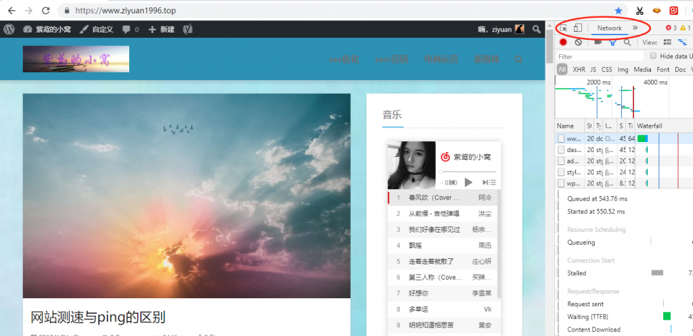Screen dimensions: 693x336
Task: Check the Hide data URLs checkbox
Action: [653, 55]
